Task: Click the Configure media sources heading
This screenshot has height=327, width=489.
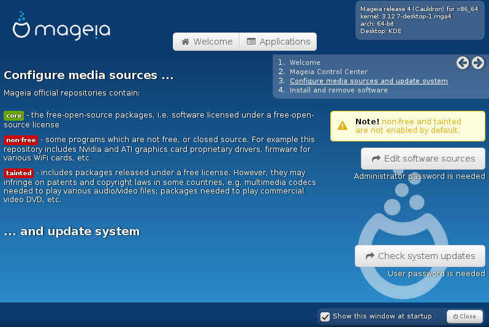Action: pos(89,75)
